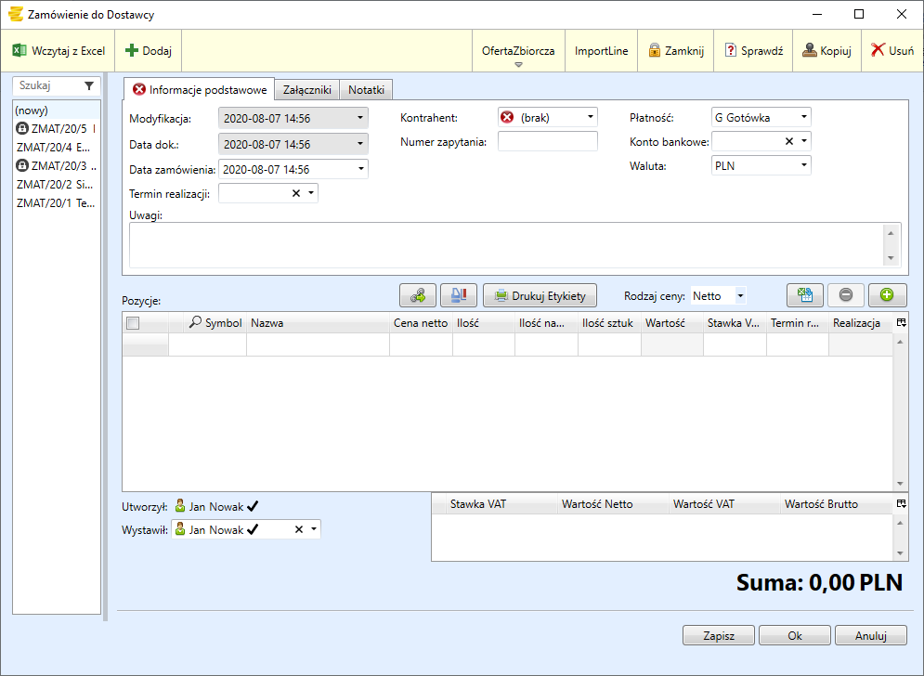
Task: Add a position with the green plus button
Action: tap(887, 295)
